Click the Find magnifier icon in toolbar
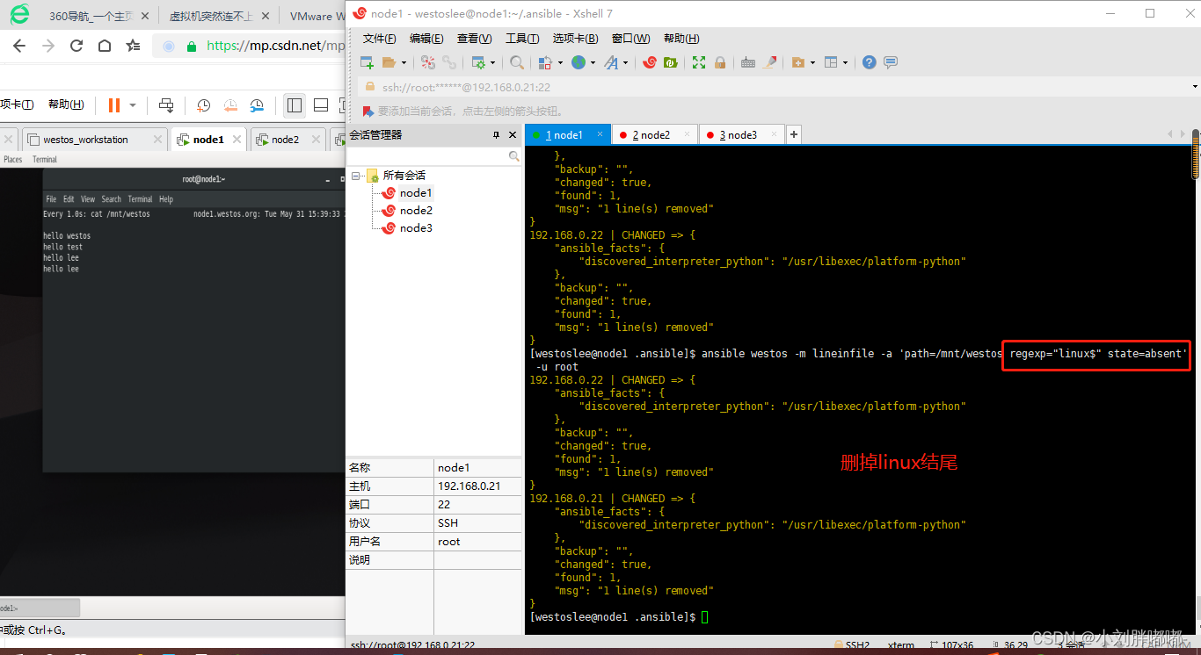This screenshot has width=1201, height=655. (x=517, y=62)
